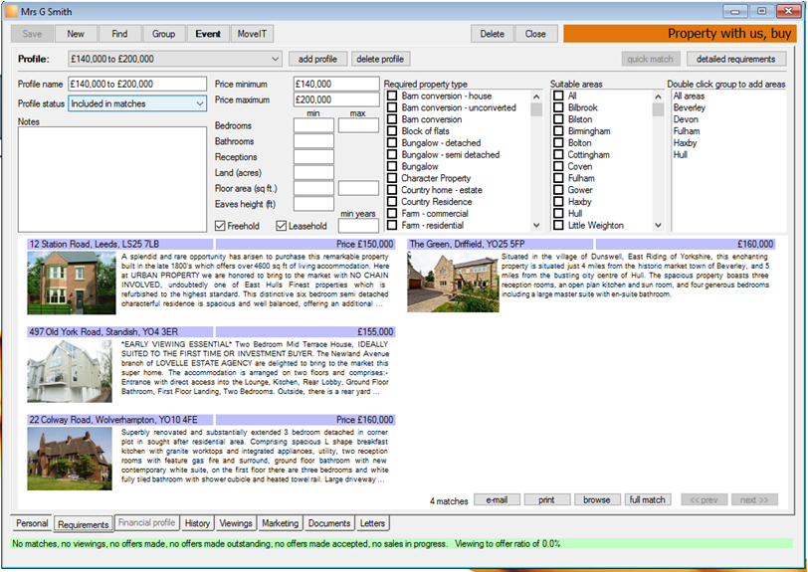
Task: Uncheck the Freehold checkbox
Action: [x=220, y=226]
